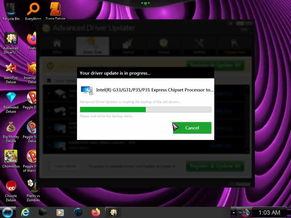Open Firefox from the taskbar
The width and height of the screenshot is (291, 218).
(x=96, y=212)
